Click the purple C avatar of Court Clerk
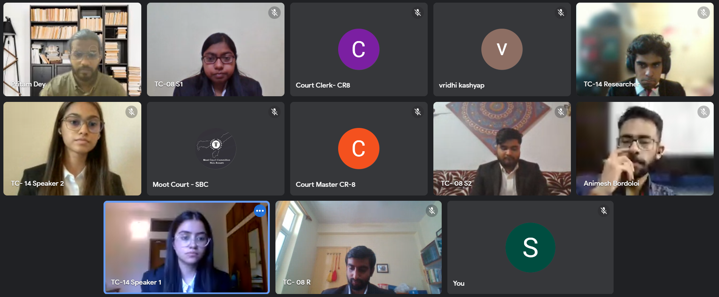 359,49
